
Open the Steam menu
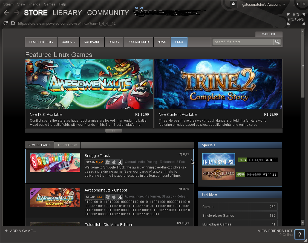8,4
